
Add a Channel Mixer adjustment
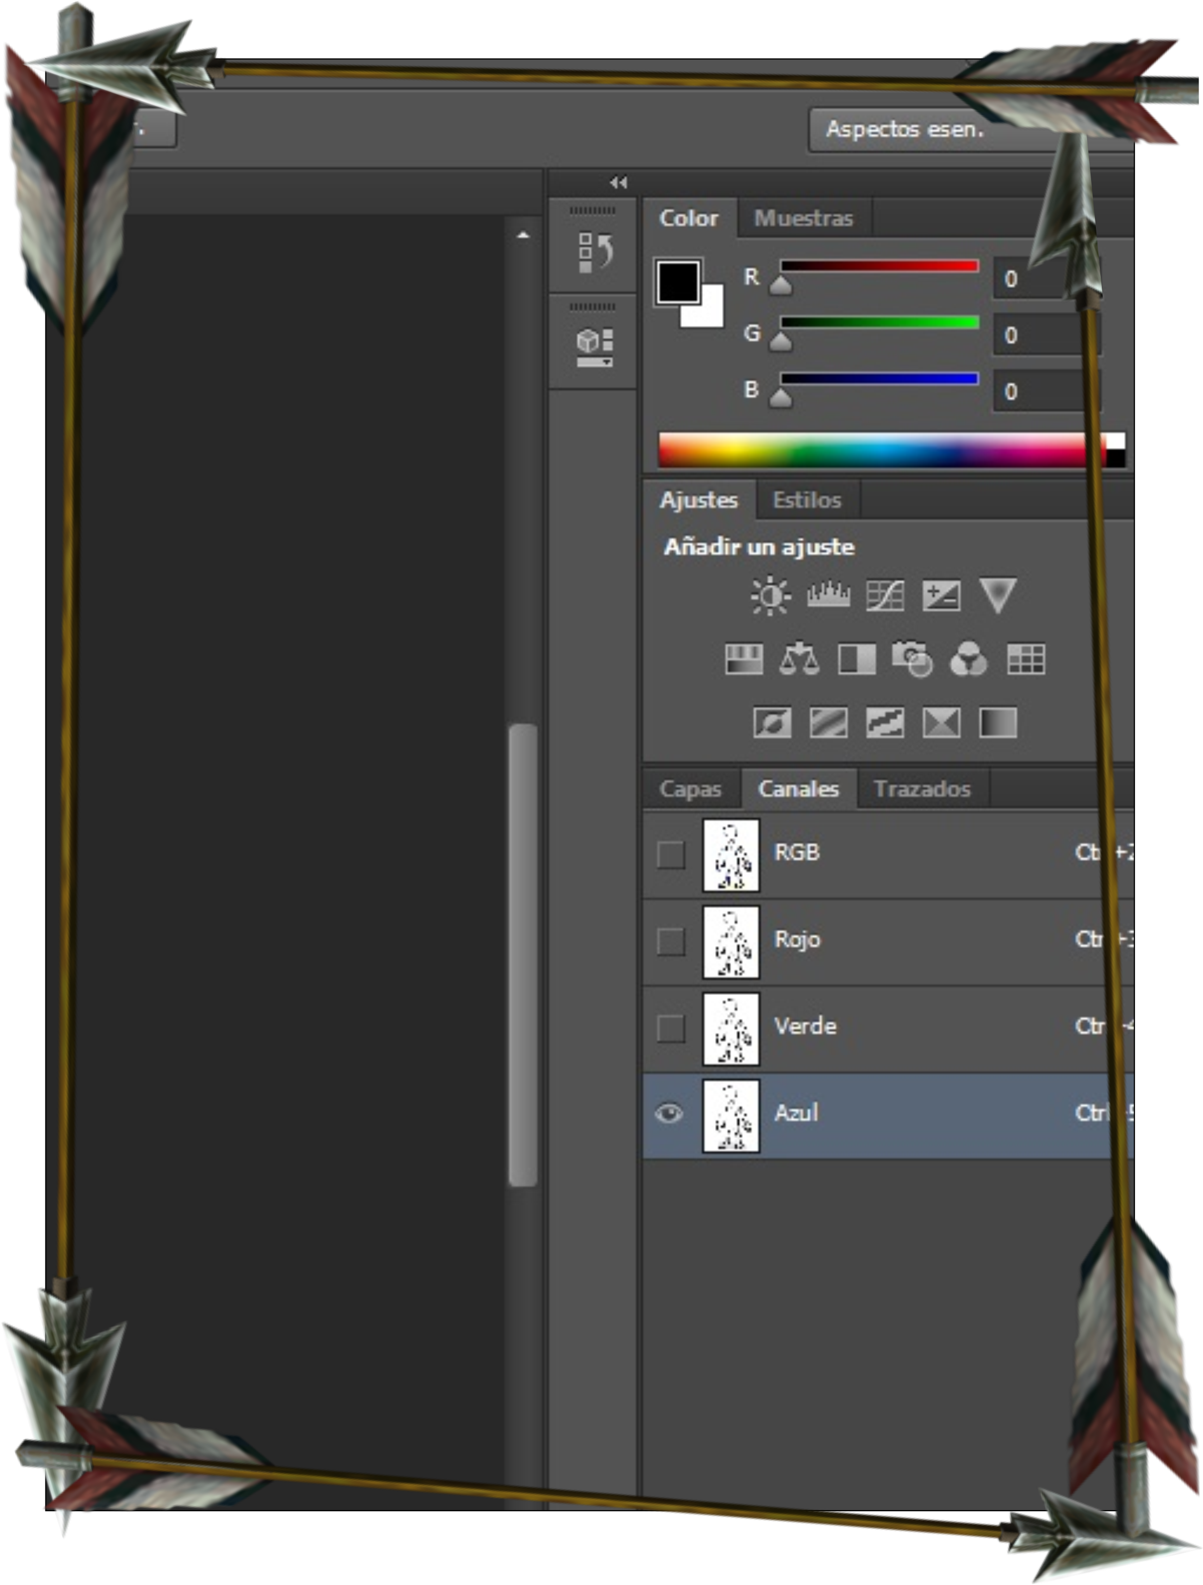(969, 659)
